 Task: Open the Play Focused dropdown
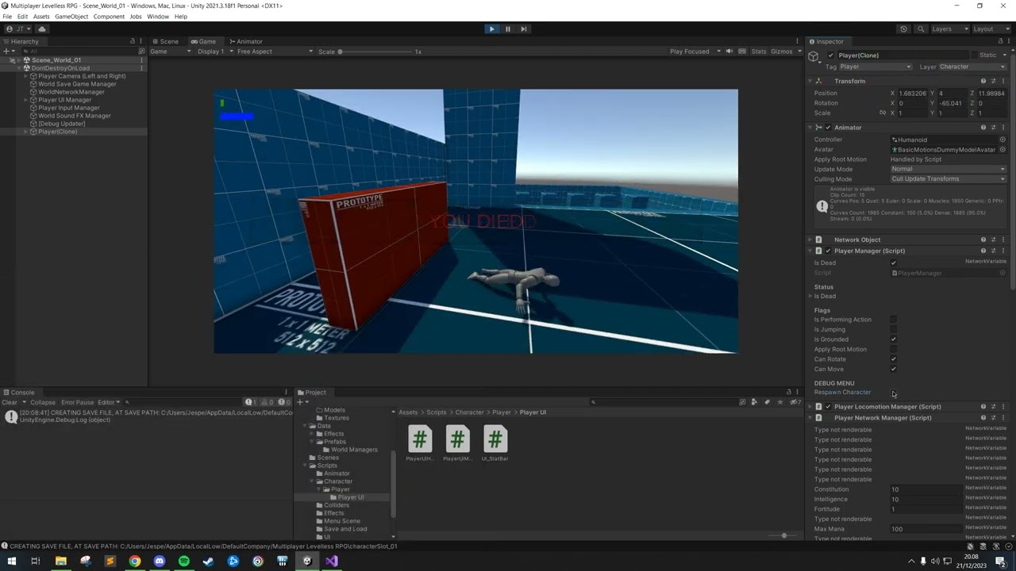(695, 52)
